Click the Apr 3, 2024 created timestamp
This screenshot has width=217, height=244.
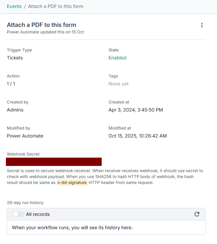pyautogui.click(x=136, y=110)
